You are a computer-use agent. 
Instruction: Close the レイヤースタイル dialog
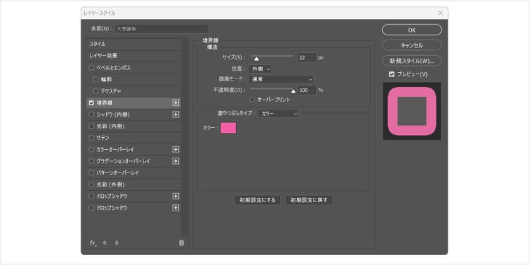coord(440,13)
